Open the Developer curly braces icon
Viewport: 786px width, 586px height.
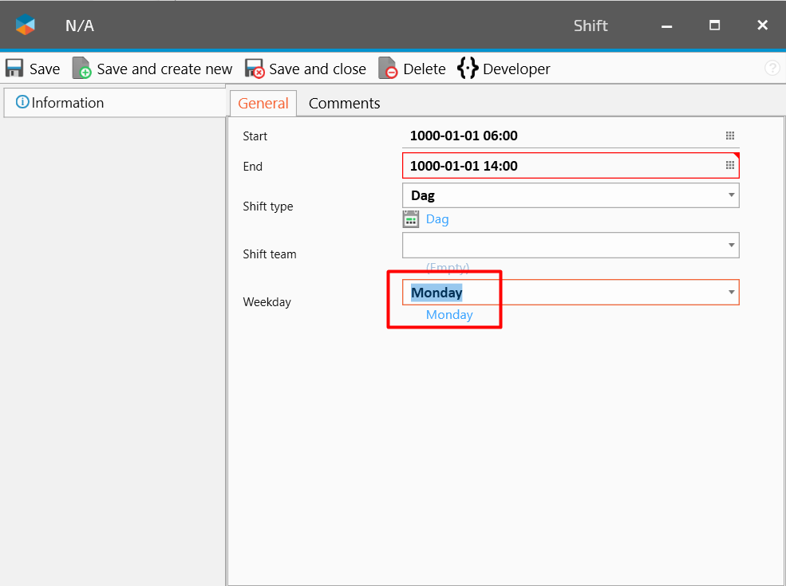tap(467, 69)
